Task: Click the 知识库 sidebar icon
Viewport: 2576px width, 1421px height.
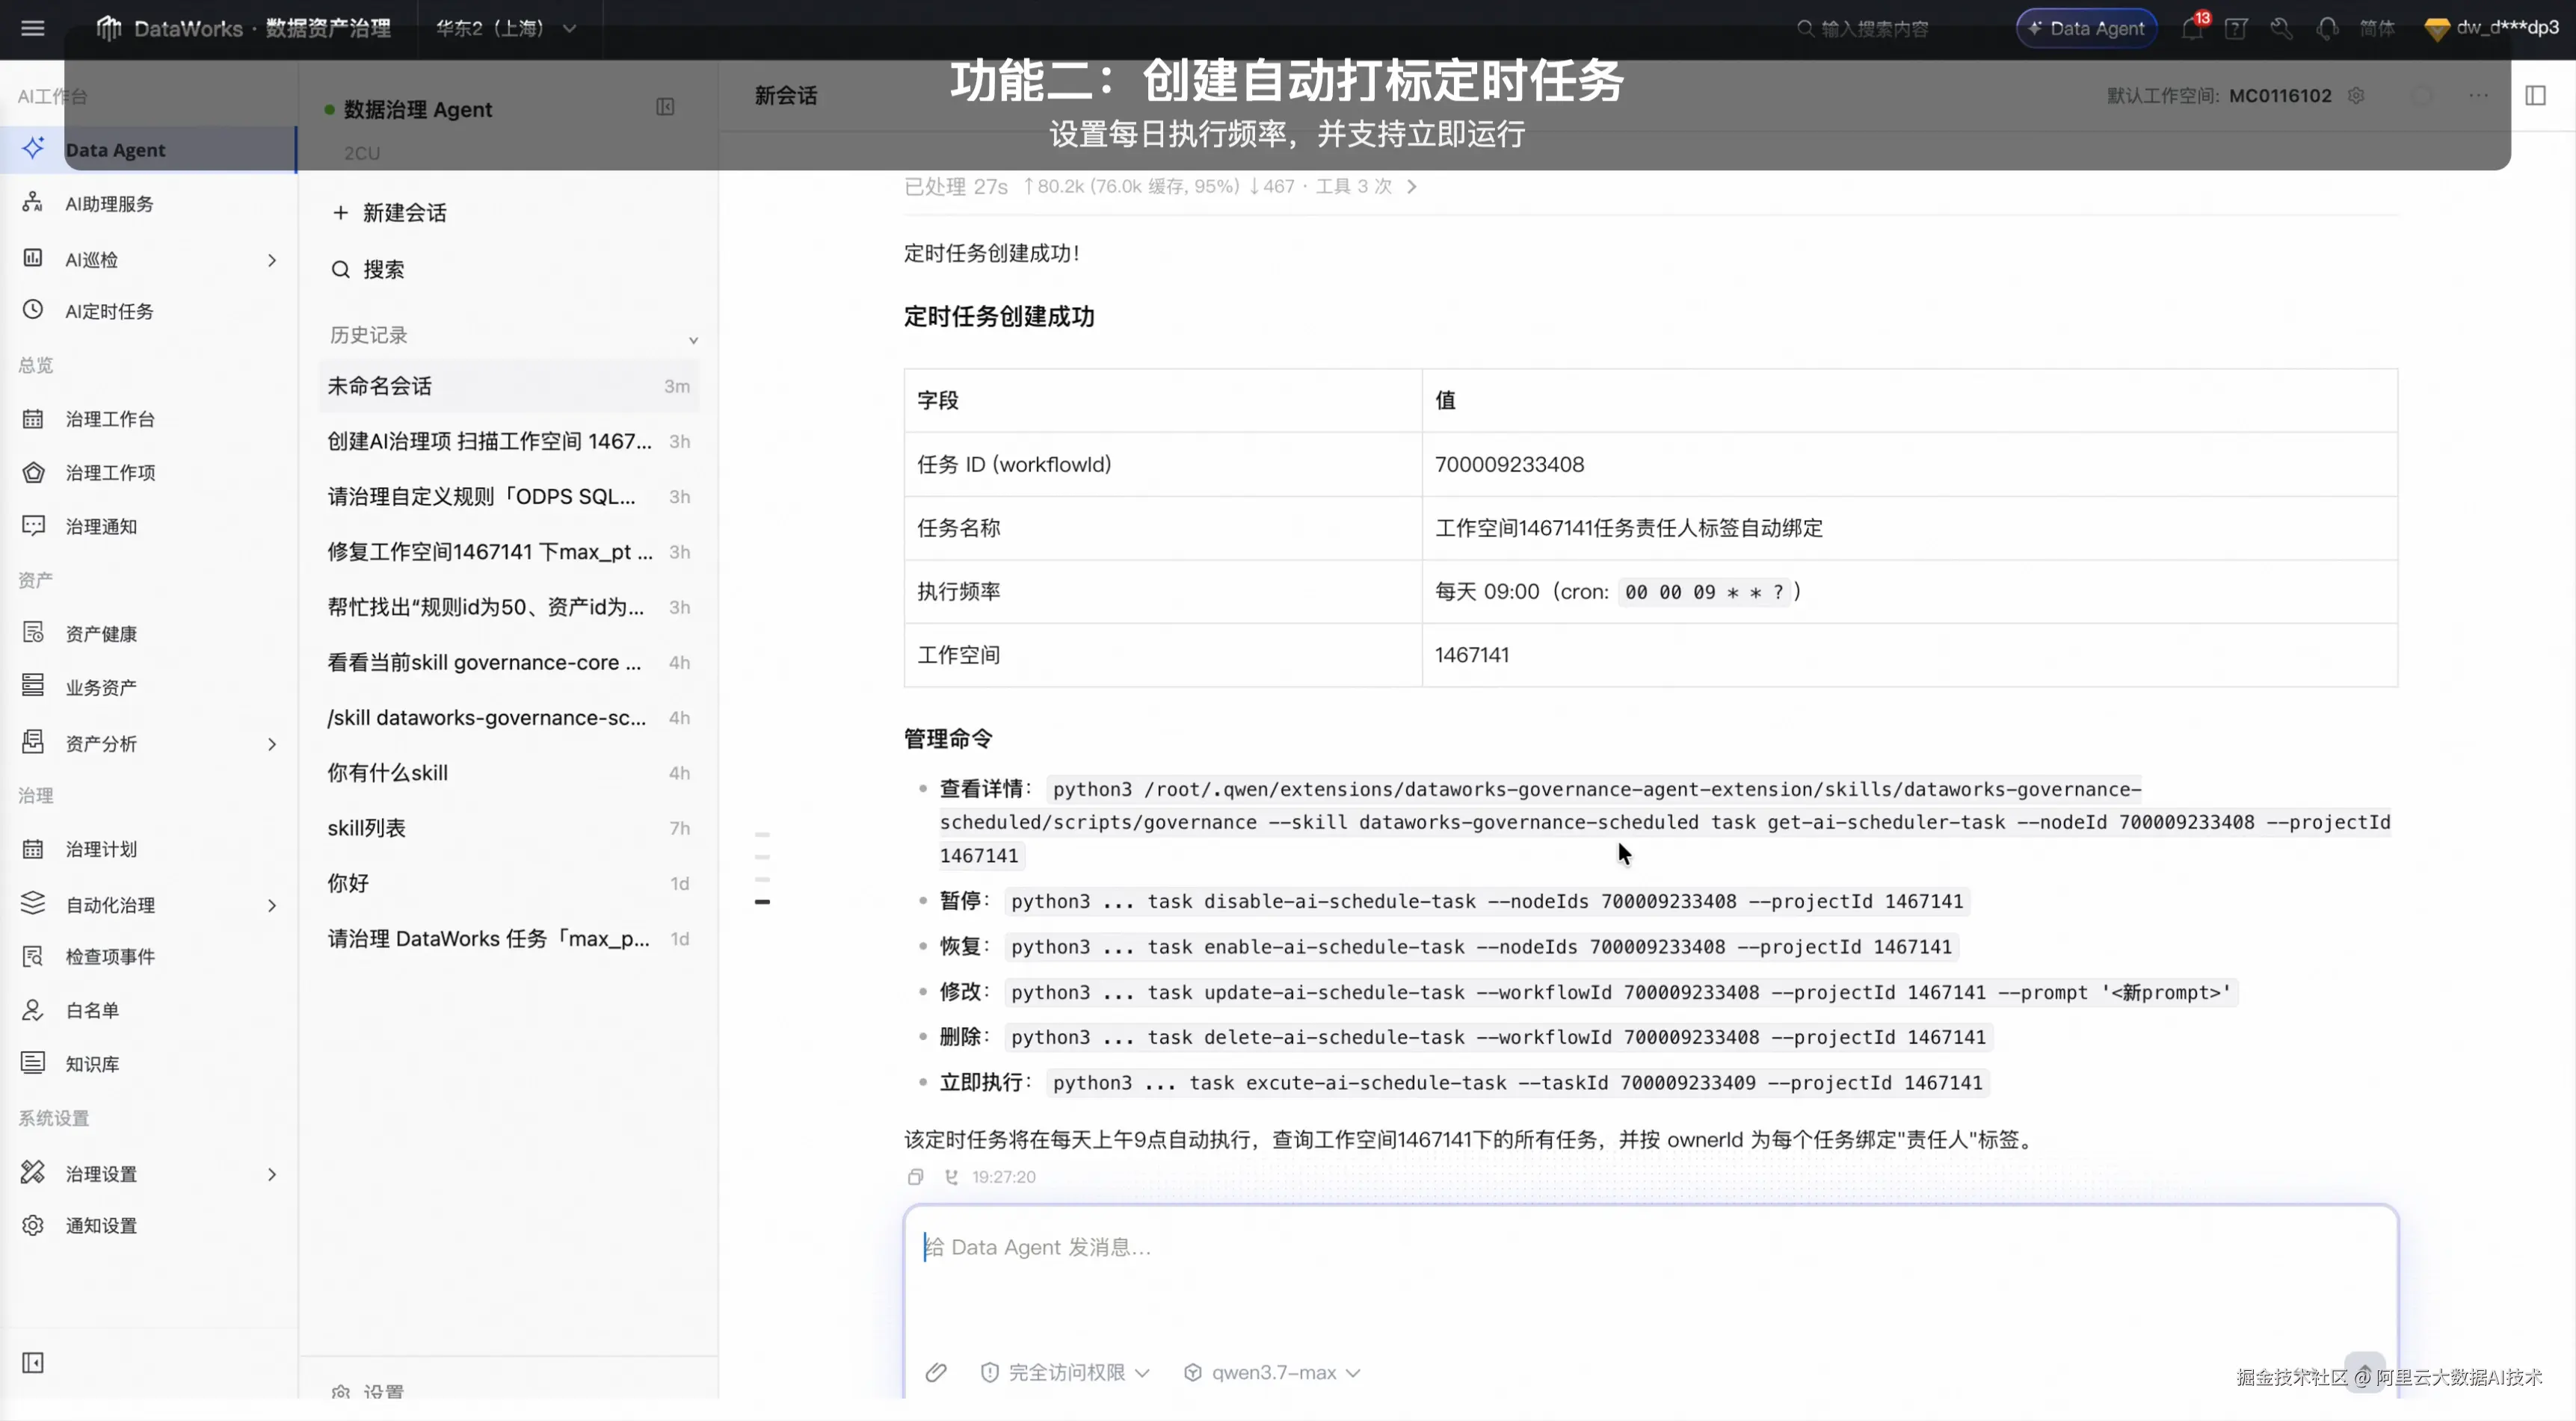Action: point(33,1063)
